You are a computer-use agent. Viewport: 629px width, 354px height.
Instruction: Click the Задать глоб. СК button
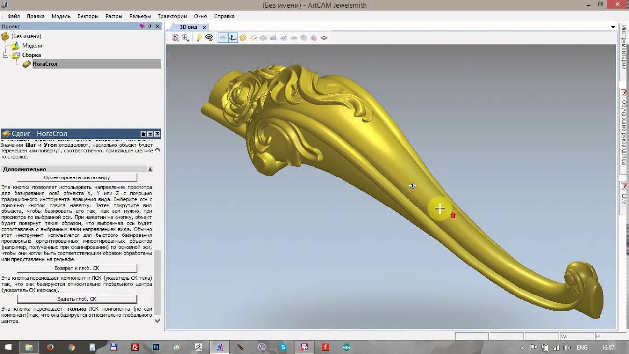[x=77, y=299]
